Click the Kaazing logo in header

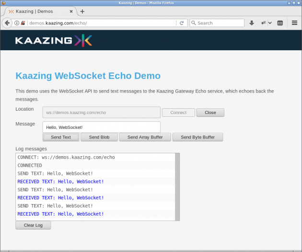pyautogui.click(x=54, y=40)
